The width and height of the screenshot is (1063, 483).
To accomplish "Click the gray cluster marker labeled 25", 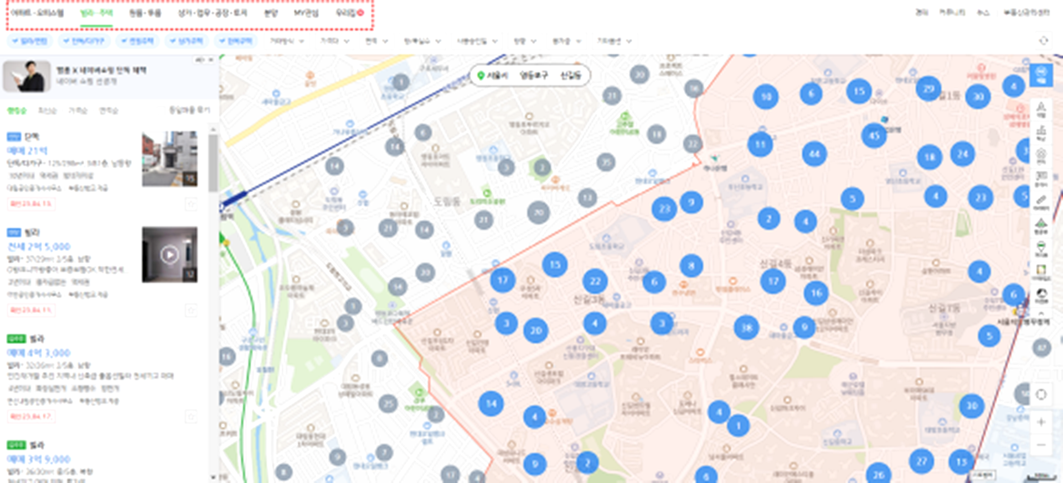I will coord(389,403).
